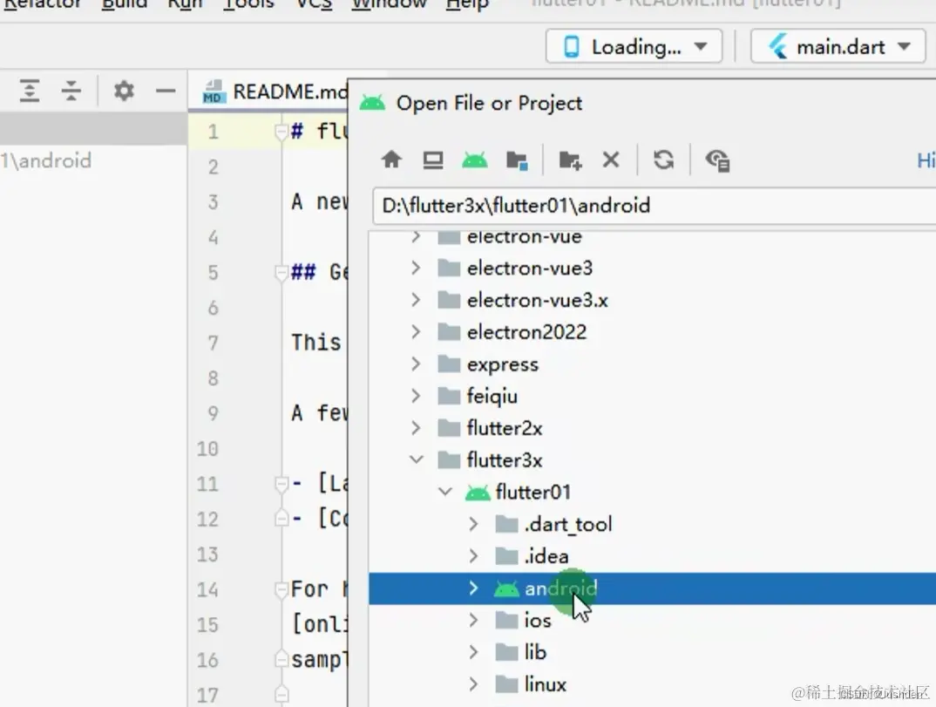
Task: Go to module directory icon
Action: coord(517,160)
